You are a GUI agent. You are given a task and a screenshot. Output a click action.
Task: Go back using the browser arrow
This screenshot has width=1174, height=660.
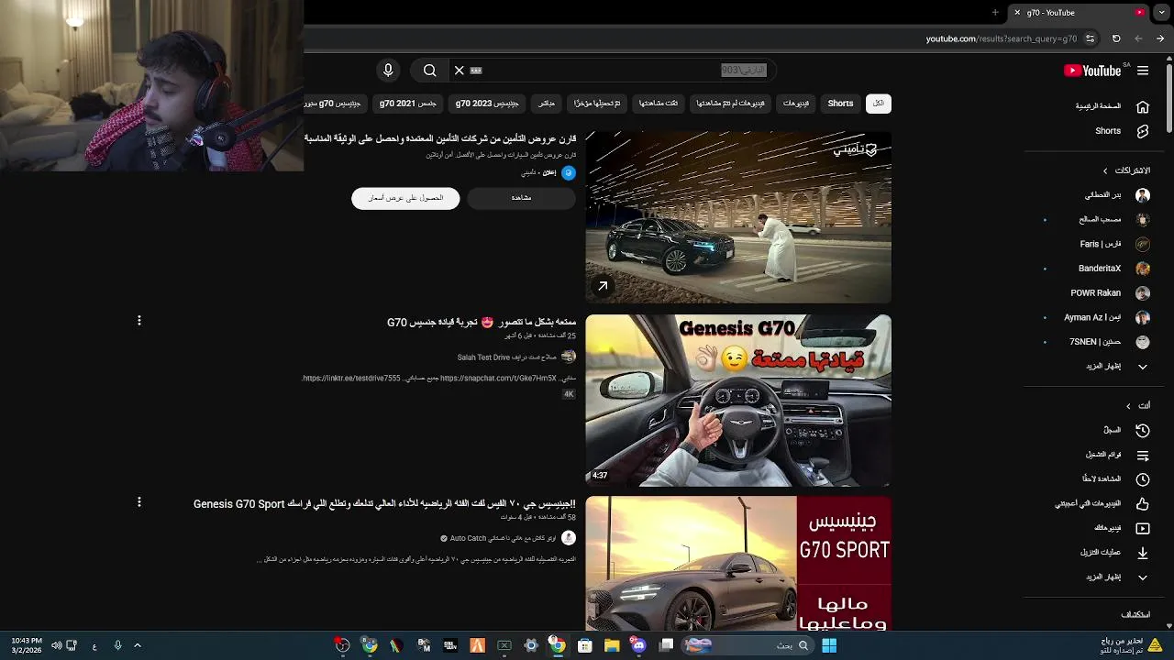[1160, 38]
